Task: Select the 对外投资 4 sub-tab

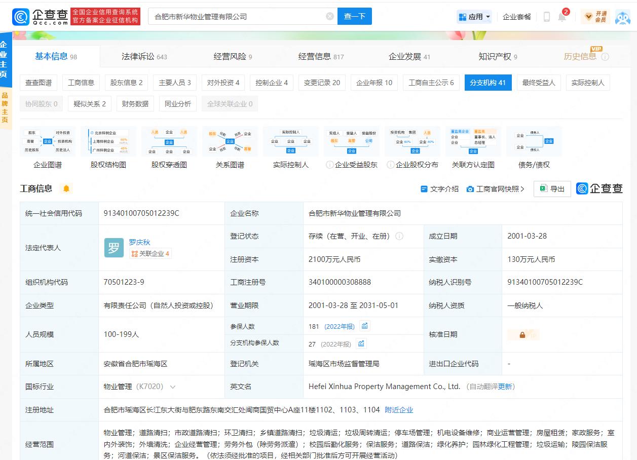Action: 223,83
